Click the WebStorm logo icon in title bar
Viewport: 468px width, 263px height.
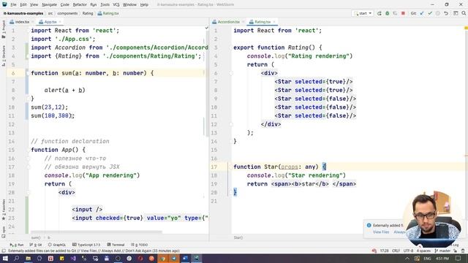pos(4,4)
